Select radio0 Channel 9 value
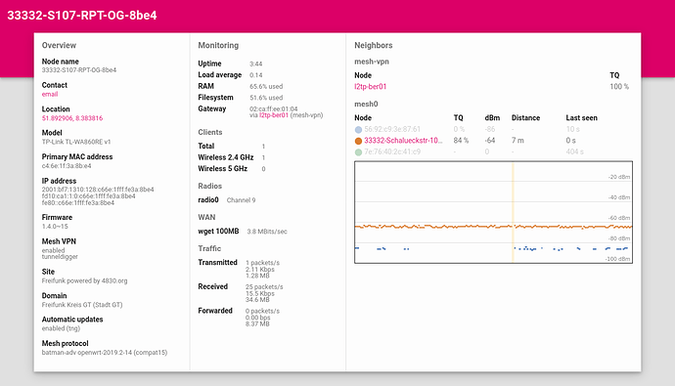Screen dimensions: 675x386 click(x=241, y=200)
